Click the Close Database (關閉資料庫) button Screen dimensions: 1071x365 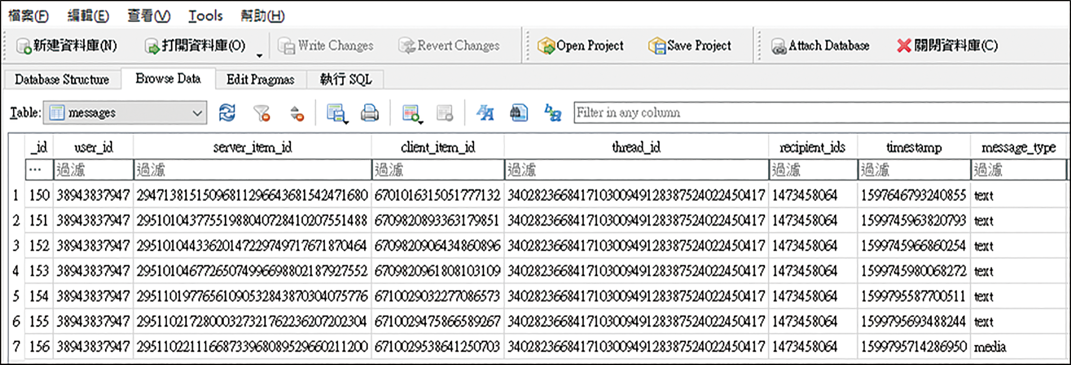tap(947, 46)
